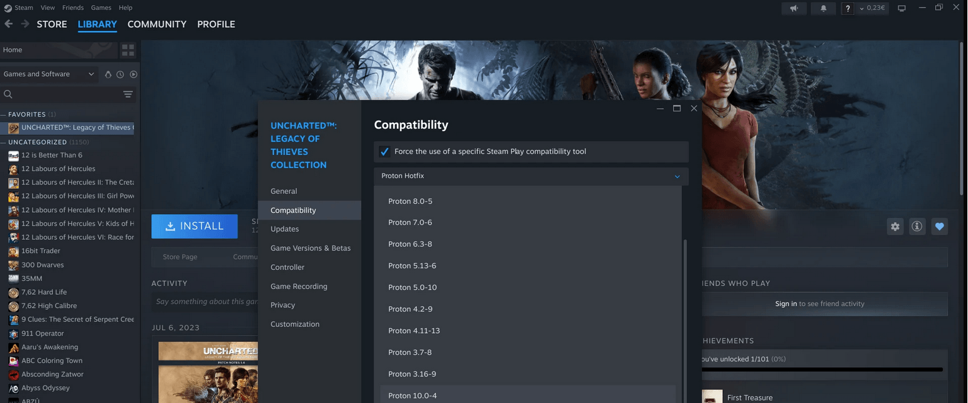Click the library search magnifier icon
This screenshot has height=403, width=968.
8,94
